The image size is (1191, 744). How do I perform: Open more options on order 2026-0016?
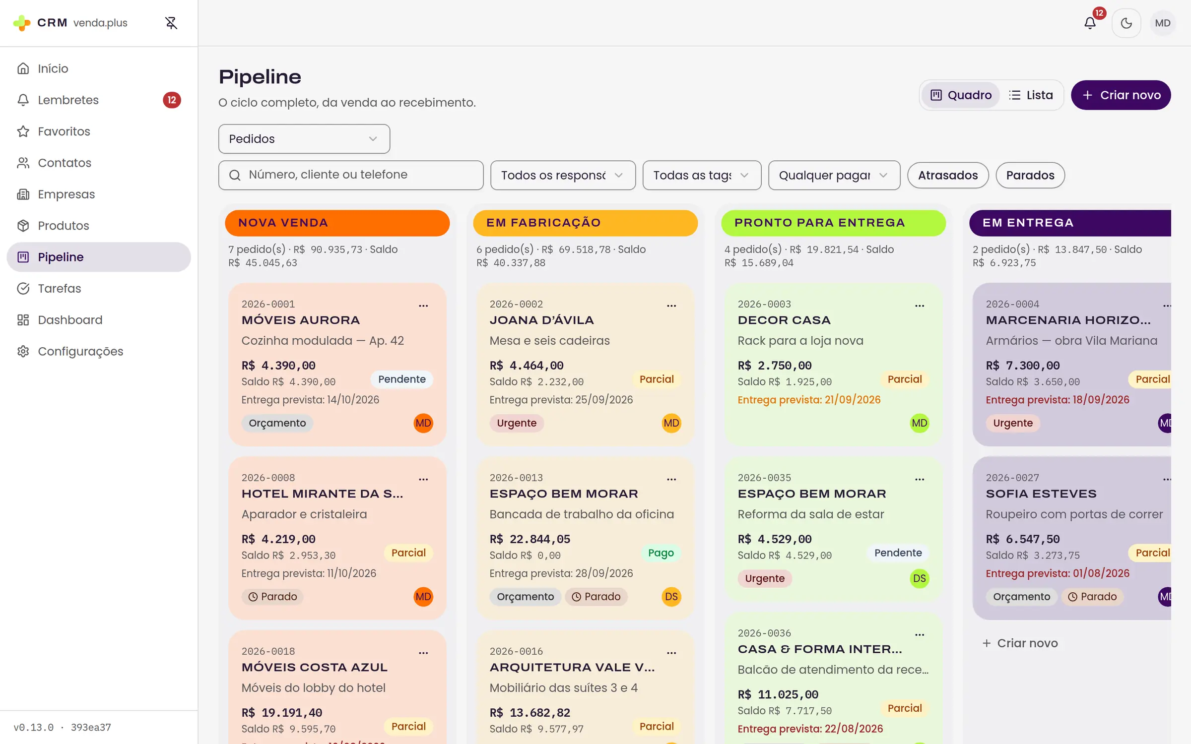click(x=671, y=653)
